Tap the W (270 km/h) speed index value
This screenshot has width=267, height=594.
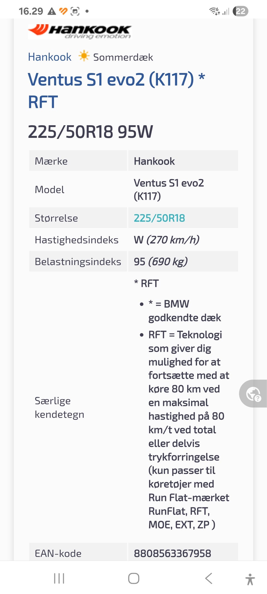point(166,240)
